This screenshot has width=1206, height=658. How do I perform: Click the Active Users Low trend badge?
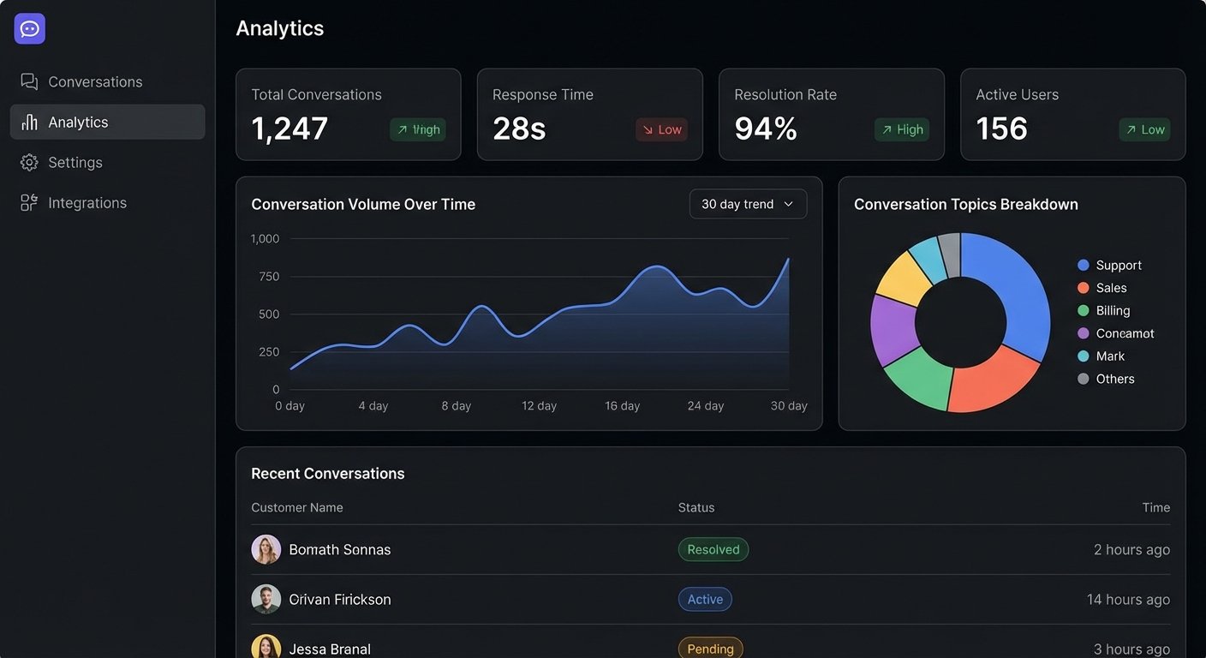tap(1143, 129)
